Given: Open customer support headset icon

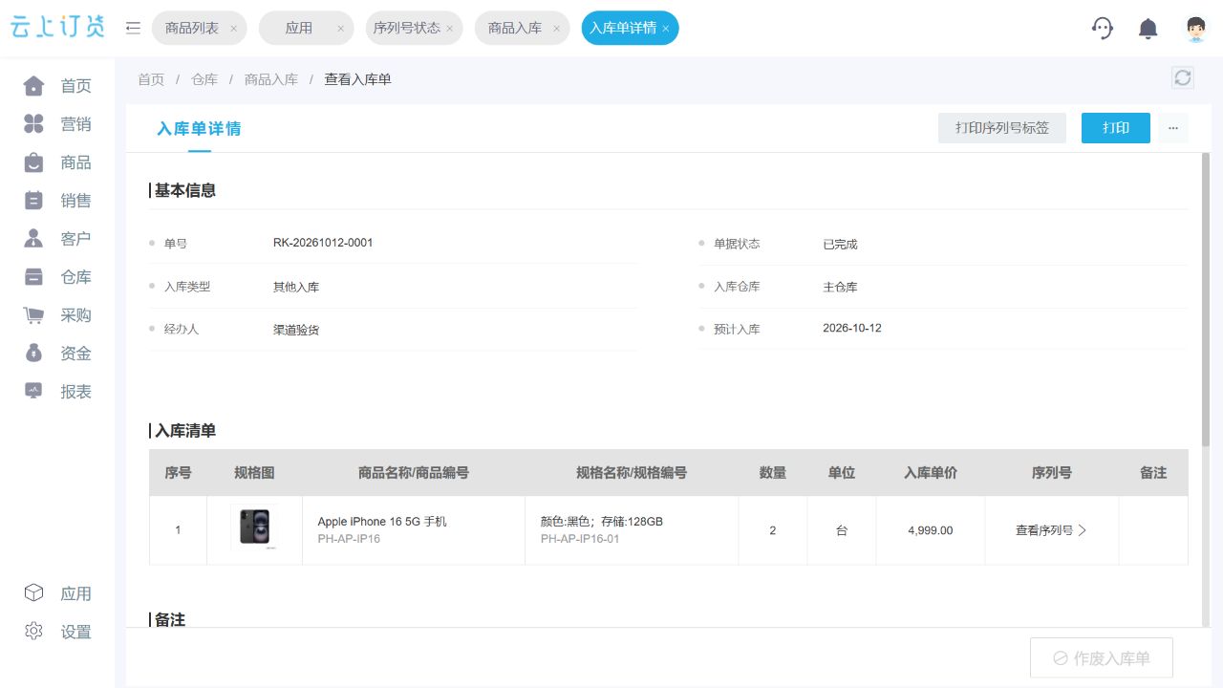Looking at the screenshot, I should tap(1103, 28).
